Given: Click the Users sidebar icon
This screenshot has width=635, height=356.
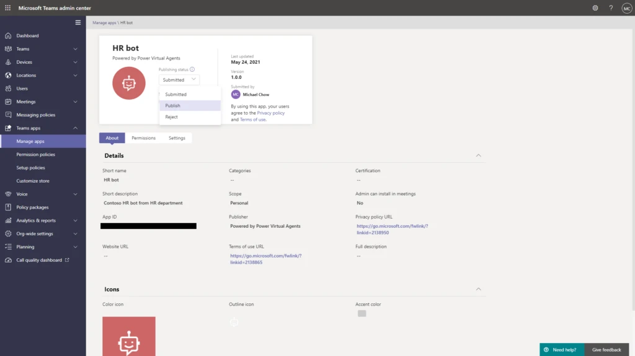Looking at the screenshot, I should pos(8,88).
